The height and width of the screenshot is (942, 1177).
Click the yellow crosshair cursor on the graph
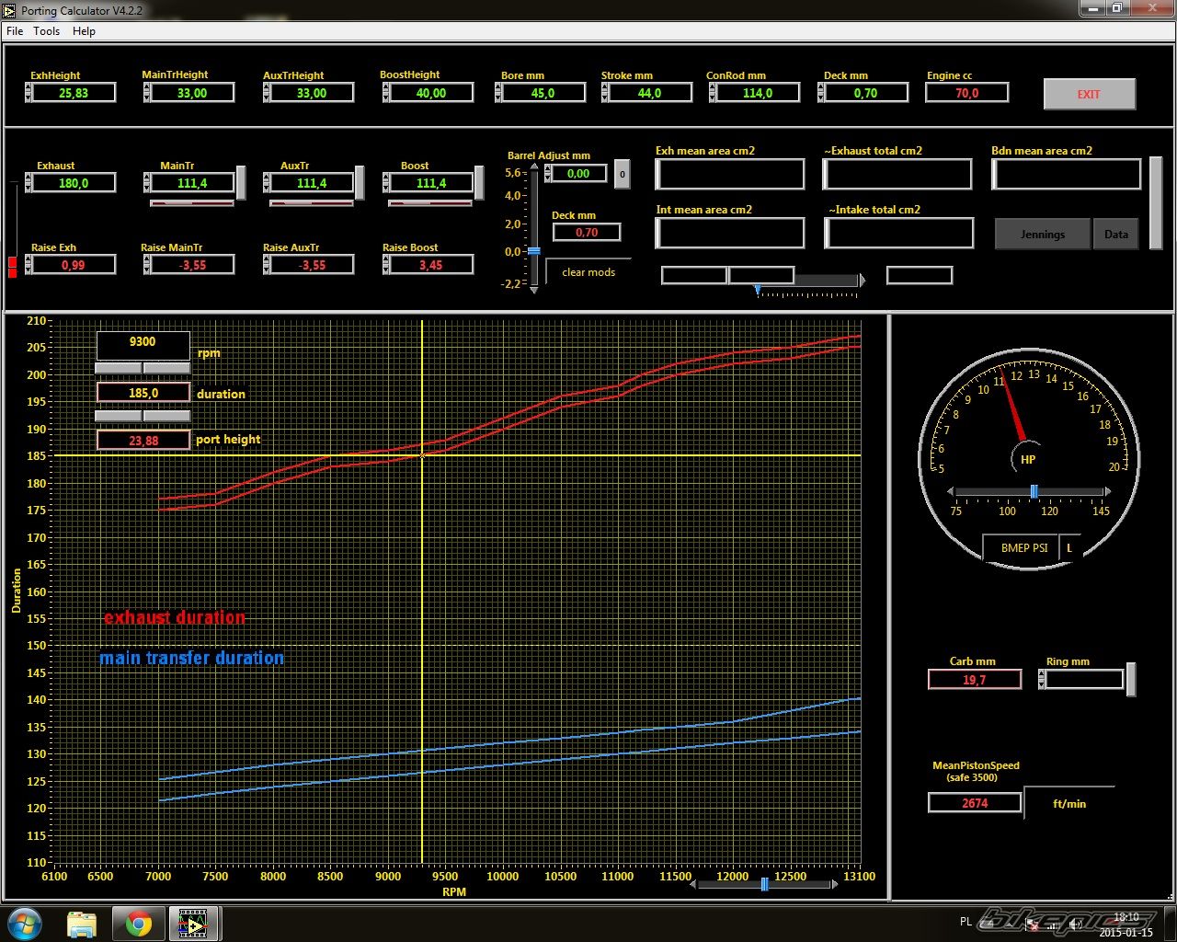[422, 455]
